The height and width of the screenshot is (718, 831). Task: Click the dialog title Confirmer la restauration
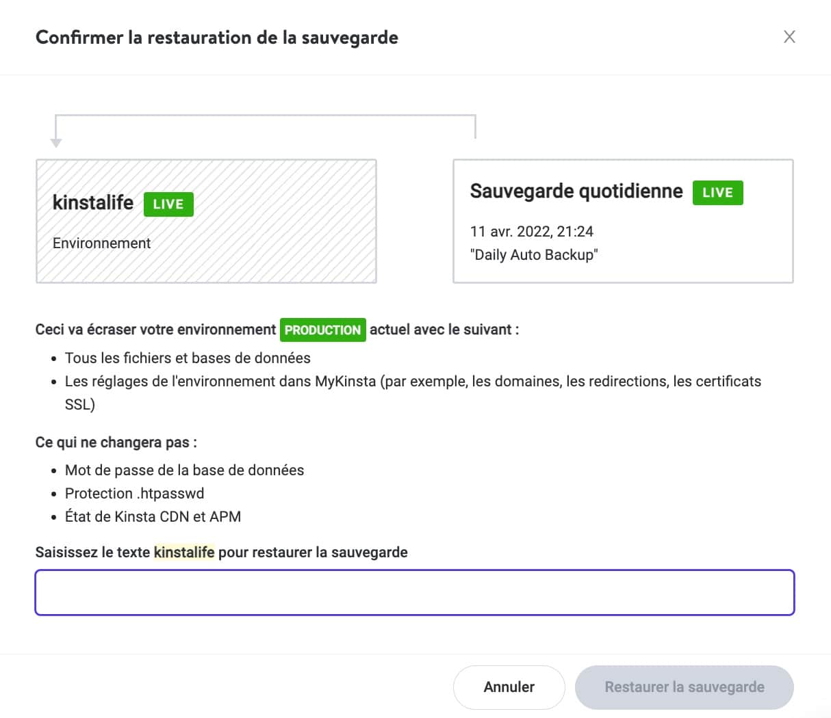tap(216, 38)
